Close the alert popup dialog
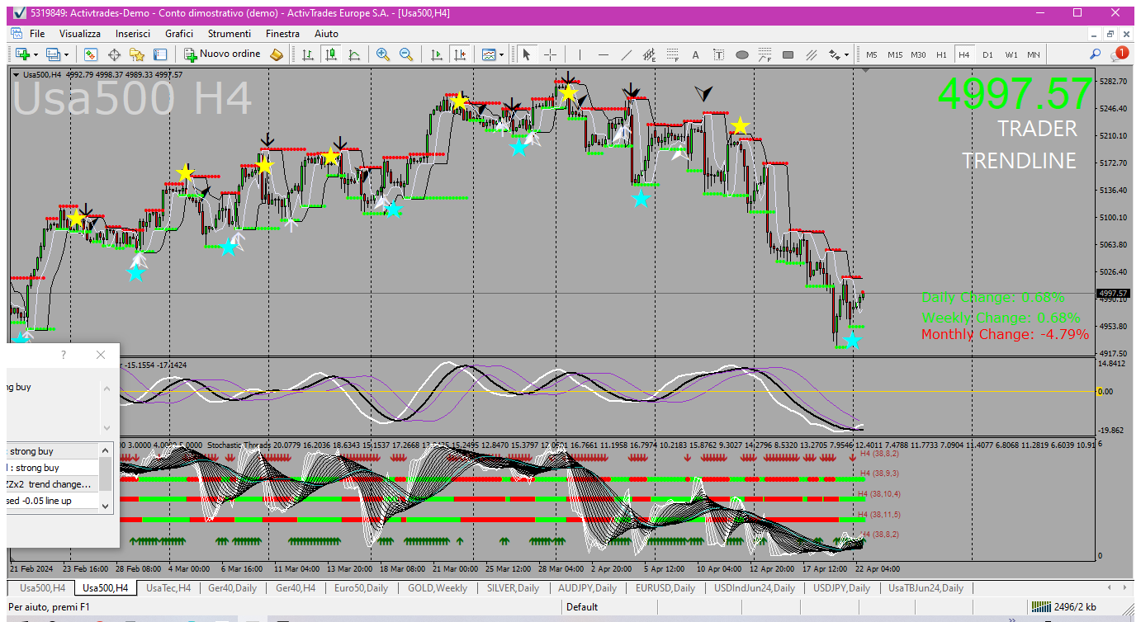The image size is (1141, 622). click(x=101, y=355)
